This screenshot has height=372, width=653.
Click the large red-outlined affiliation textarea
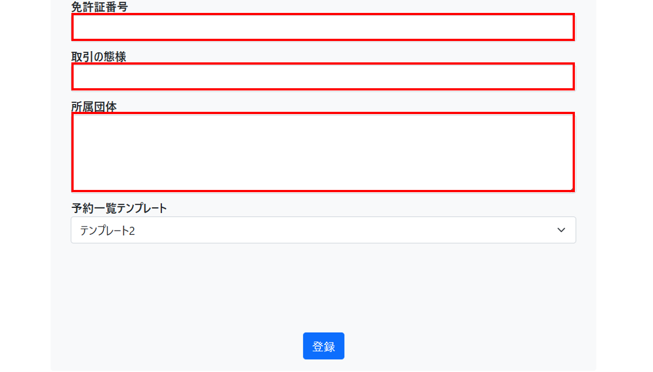323,152
